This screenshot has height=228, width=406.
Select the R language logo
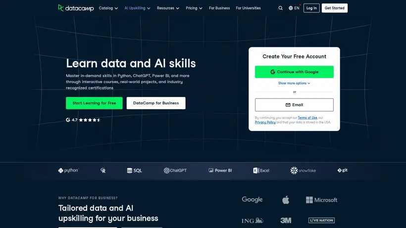click(x=103, y=170)
